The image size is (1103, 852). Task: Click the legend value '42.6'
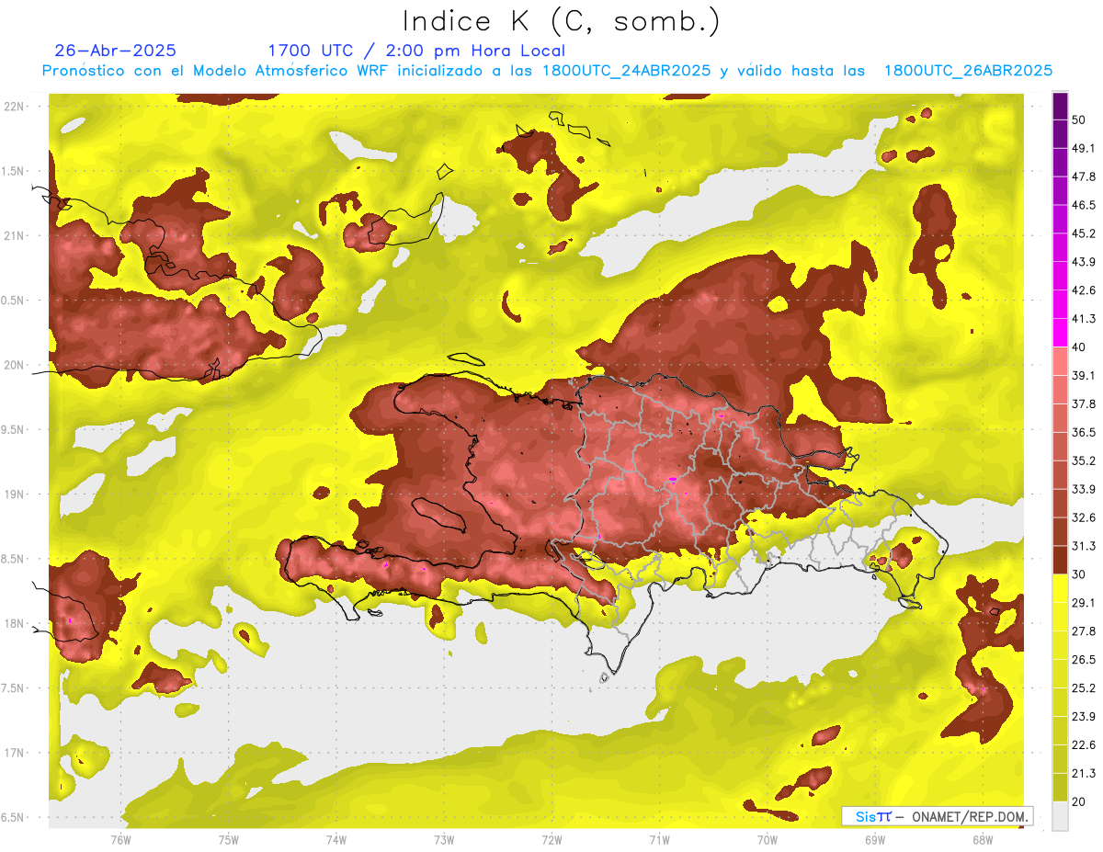pyautogui.click(x=1083, y=290)
